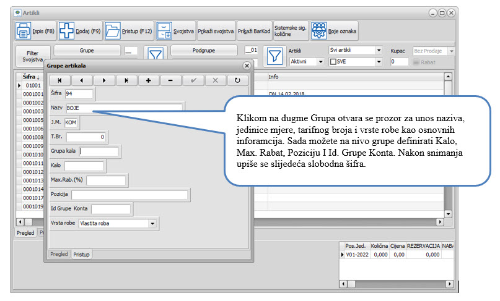The image size is (500, 301).
Task: Delete record with minus navigator button
Action: tap(170, 80)
